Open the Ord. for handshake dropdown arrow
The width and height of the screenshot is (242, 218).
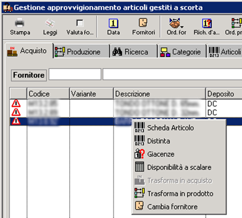[182, 27]
